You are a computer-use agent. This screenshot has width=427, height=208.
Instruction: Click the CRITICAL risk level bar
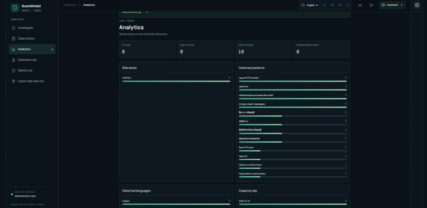pyautogui.click(x=176, y=82)
